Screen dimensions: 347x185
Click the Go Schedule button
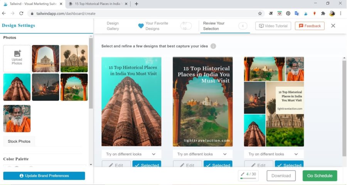pos(320,176)
